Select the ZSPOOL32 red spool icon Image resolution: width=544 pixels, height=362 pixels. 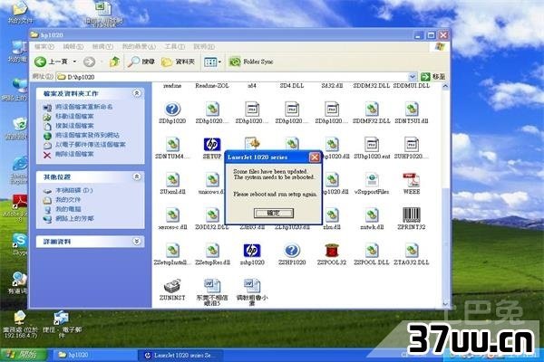pyautogui.click(x=332, y=251)
